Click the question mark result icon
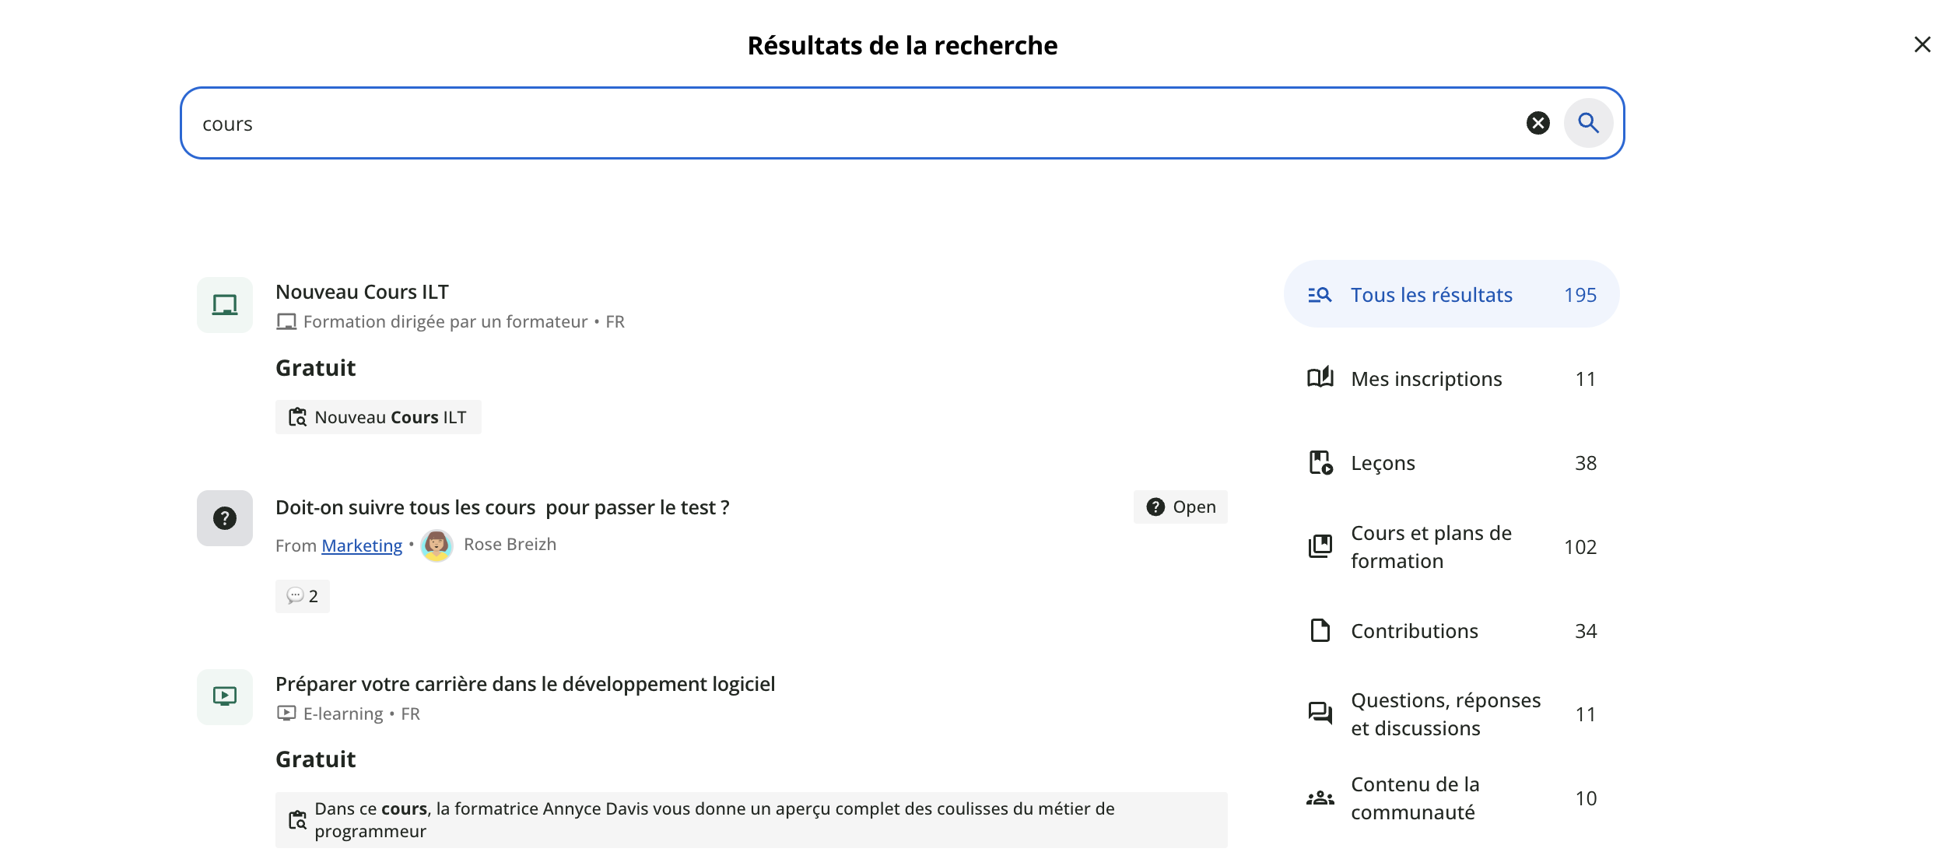1939x859 pixels. (x=225, y=518)
